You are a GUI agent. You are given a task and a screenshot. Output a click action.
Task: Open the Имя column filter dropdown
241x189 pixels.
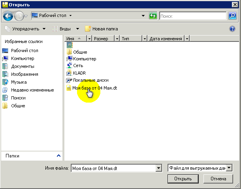coord(89,39)
